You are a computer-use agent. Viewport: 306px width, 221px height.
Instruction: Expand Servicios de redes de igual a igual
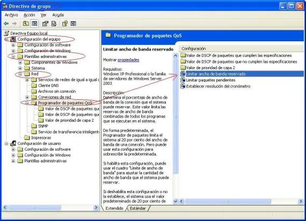click(27, 80)
